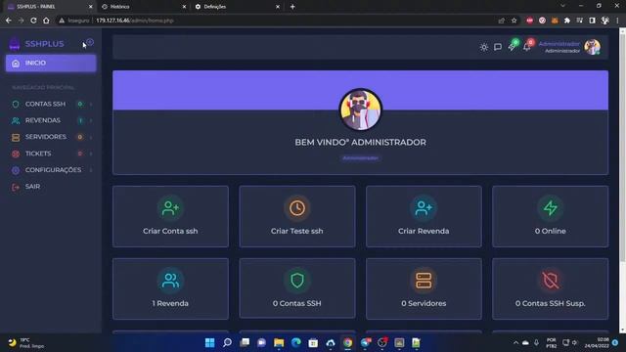This screenshot has width=626, height=352.
Task: Open the rocket icon with green badge
Action: [513, 46]
